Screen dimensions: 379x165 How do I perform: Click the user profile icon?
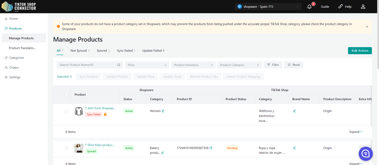point(363,7)
